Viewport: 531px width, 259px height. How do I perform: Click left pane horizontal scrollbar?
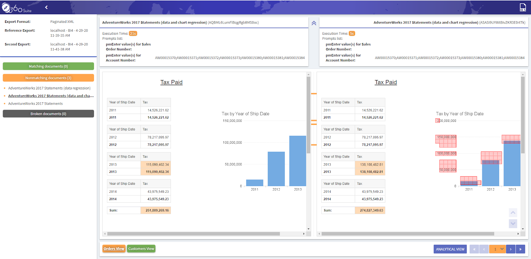tap(193, 233)
